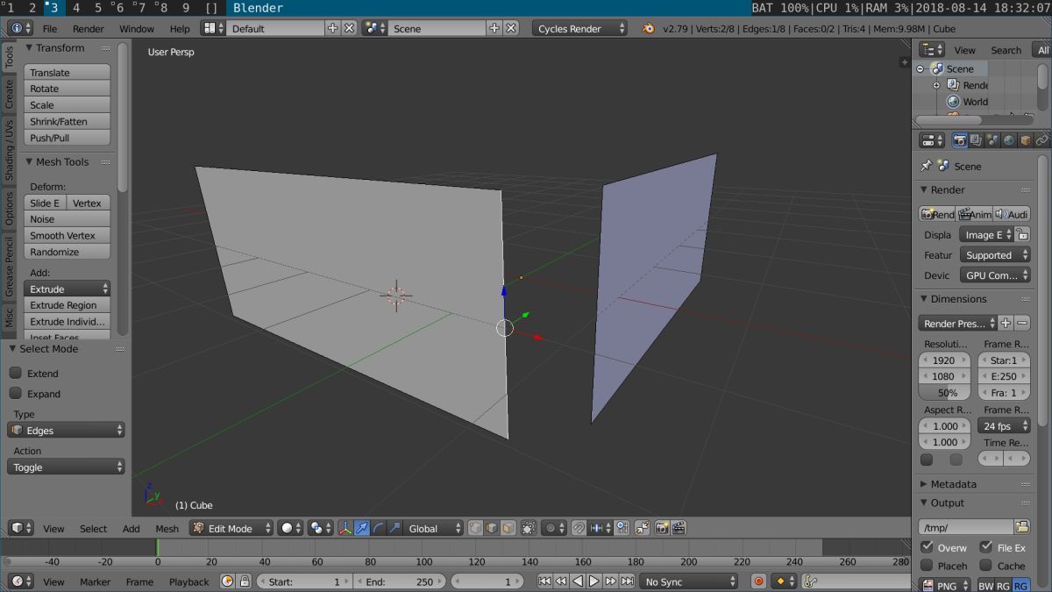Click the remove render preset minus icon
Viewport: 1052px width, 592px height.
(x=1022, y=324)
